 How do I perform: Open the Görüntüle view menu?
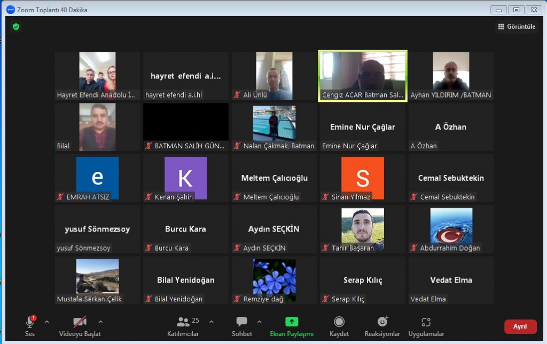517,27
